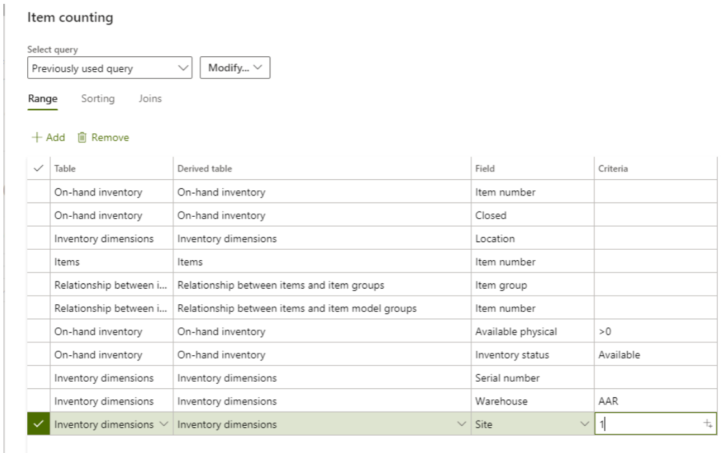Open the Table dropdown for Inventory dimensions row

click(163, 425)
